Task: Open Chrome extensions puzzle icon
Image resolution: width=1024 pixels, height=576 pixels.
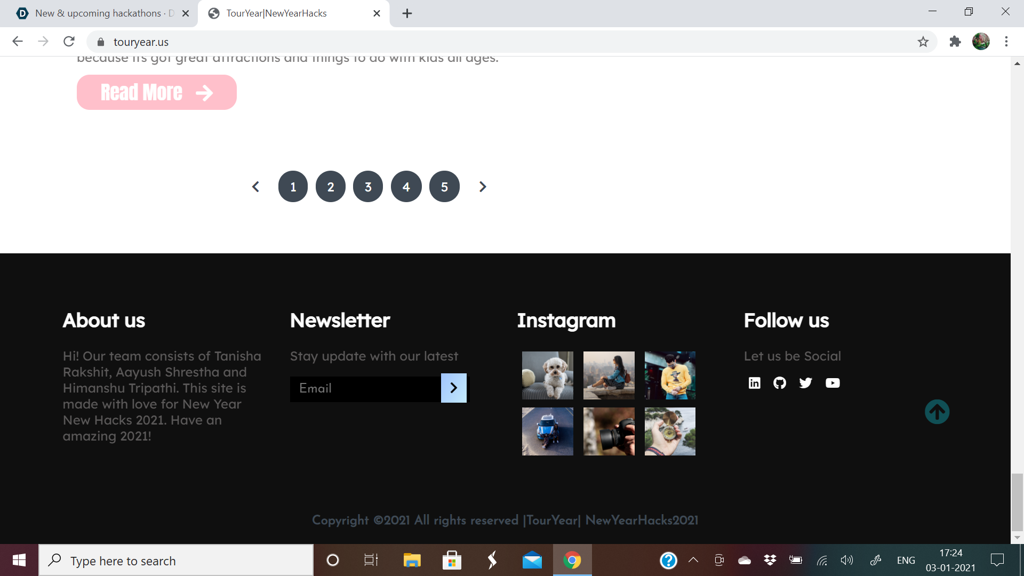Action: 955,42
